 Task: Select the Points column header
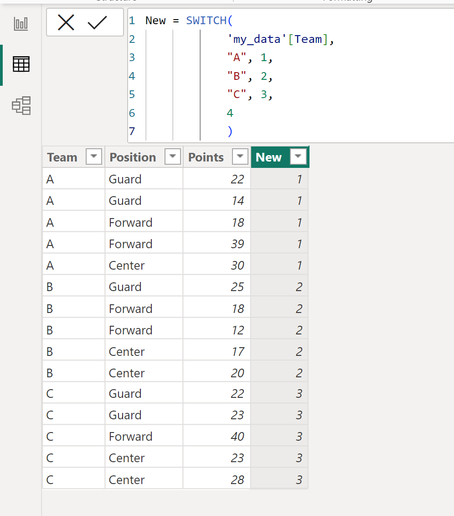click(217, 157)
